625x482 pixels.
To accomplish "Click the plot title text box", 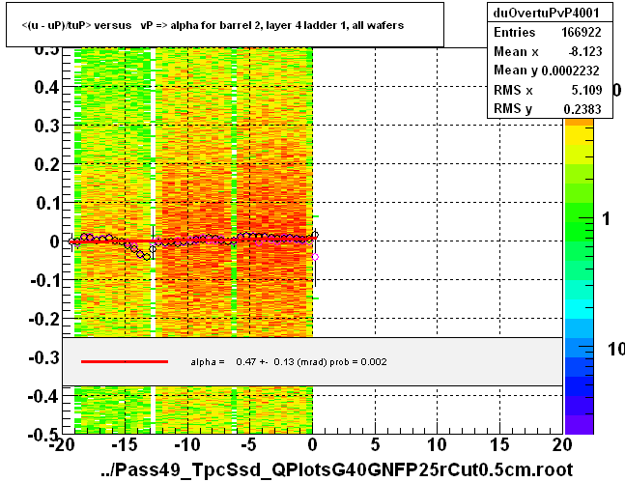I will (x=225, y=25).
